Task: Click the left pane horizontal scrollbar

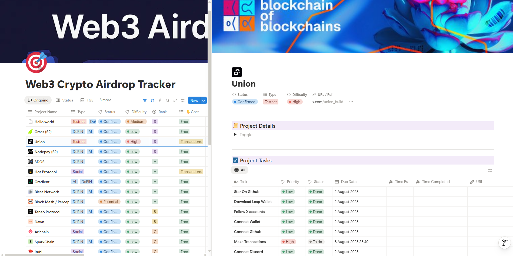Action: pos(44,255)
